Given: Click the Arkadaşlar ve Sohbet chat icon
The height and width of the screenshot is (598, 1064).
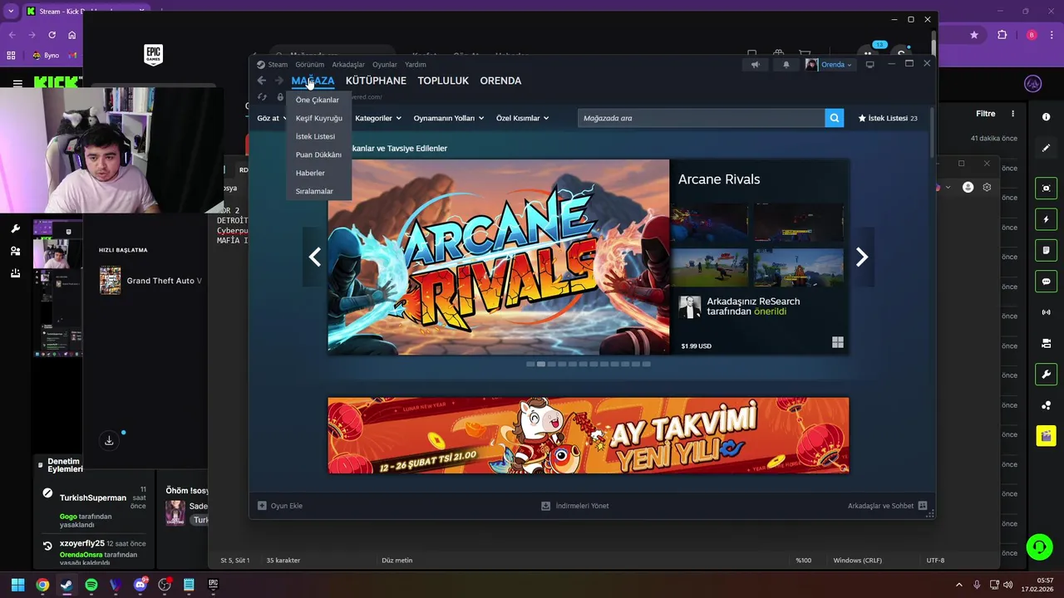Looking at the screenshot, I should pyautogui.click(x=923, y=505).
